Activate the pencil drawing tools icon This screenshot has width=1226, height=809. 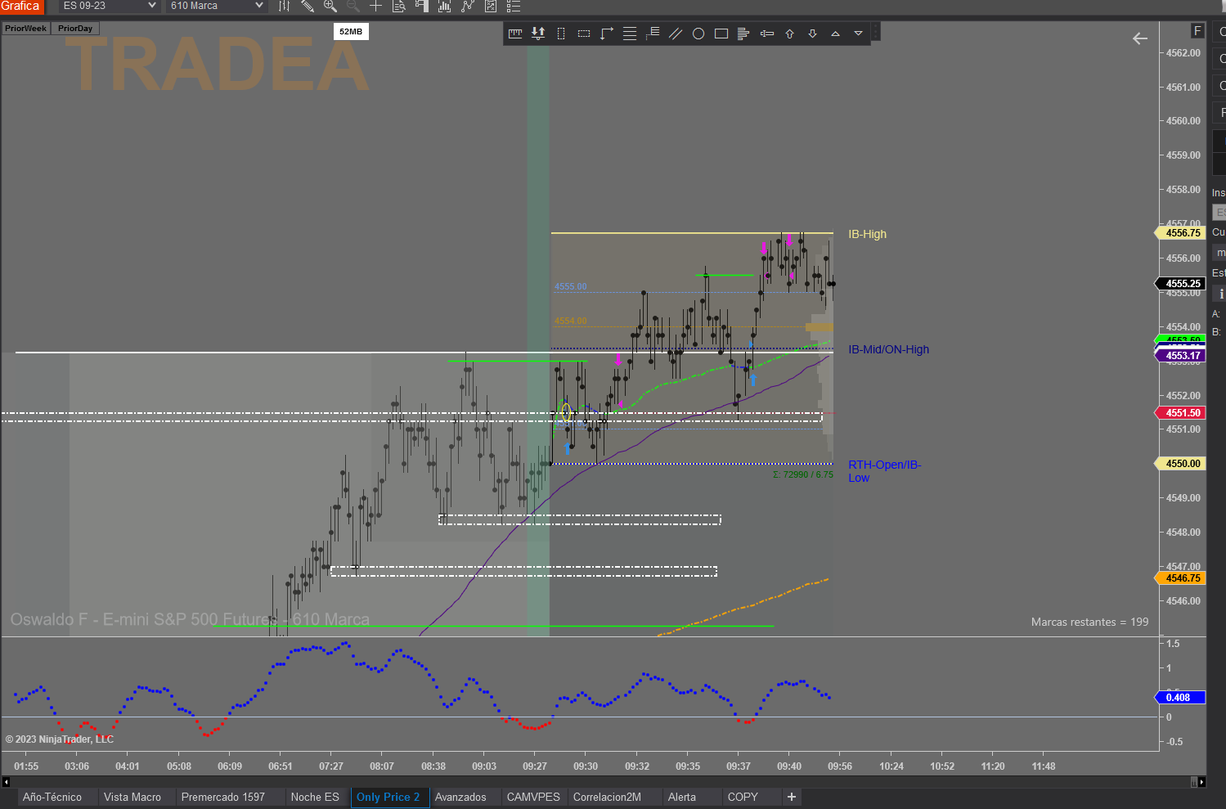pos(308,6)
